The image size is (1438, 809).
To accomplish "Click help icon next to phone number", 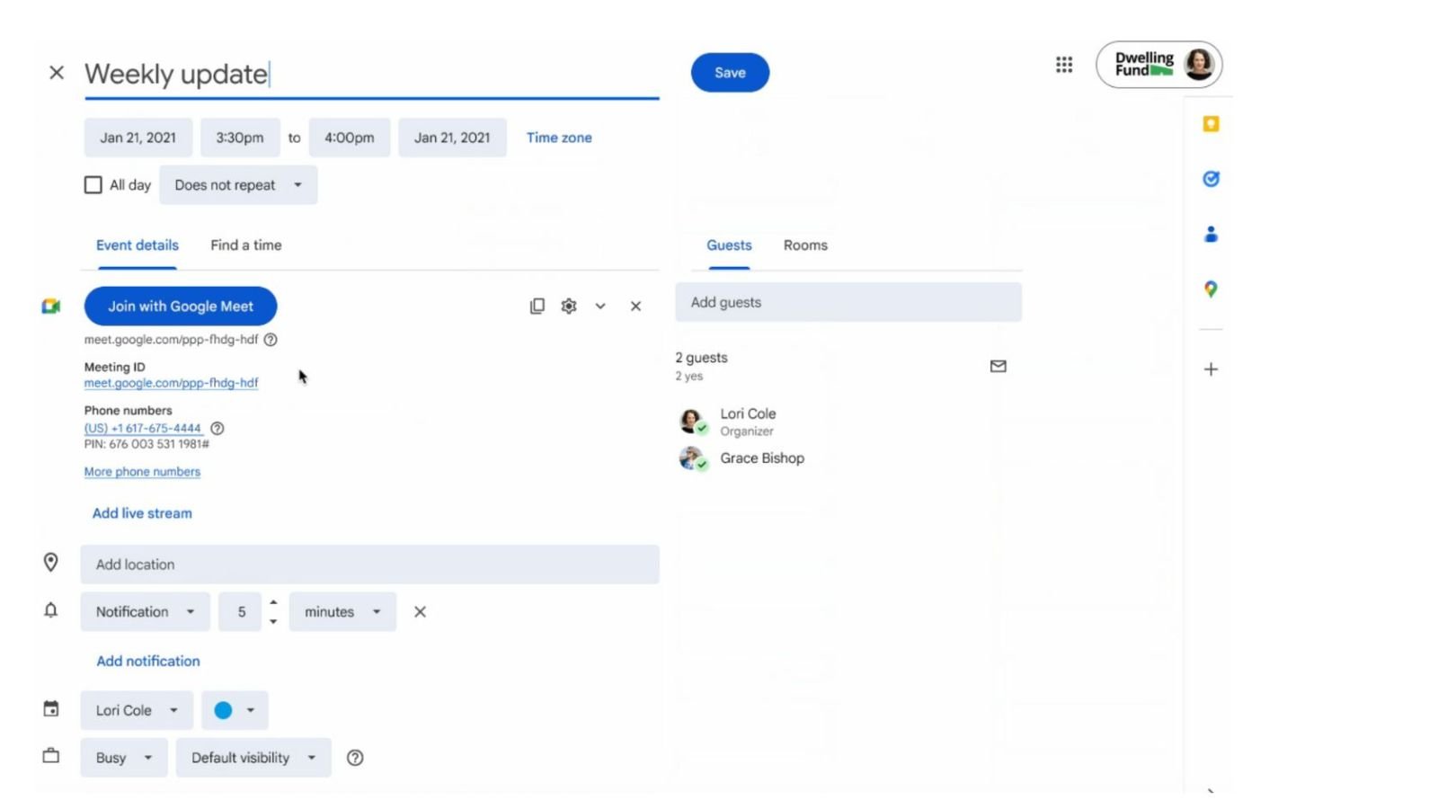I will click(217, 429).
